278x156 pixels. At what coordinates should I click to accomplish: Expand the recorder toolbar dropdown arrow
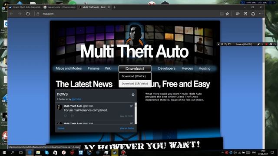point(218,44)
